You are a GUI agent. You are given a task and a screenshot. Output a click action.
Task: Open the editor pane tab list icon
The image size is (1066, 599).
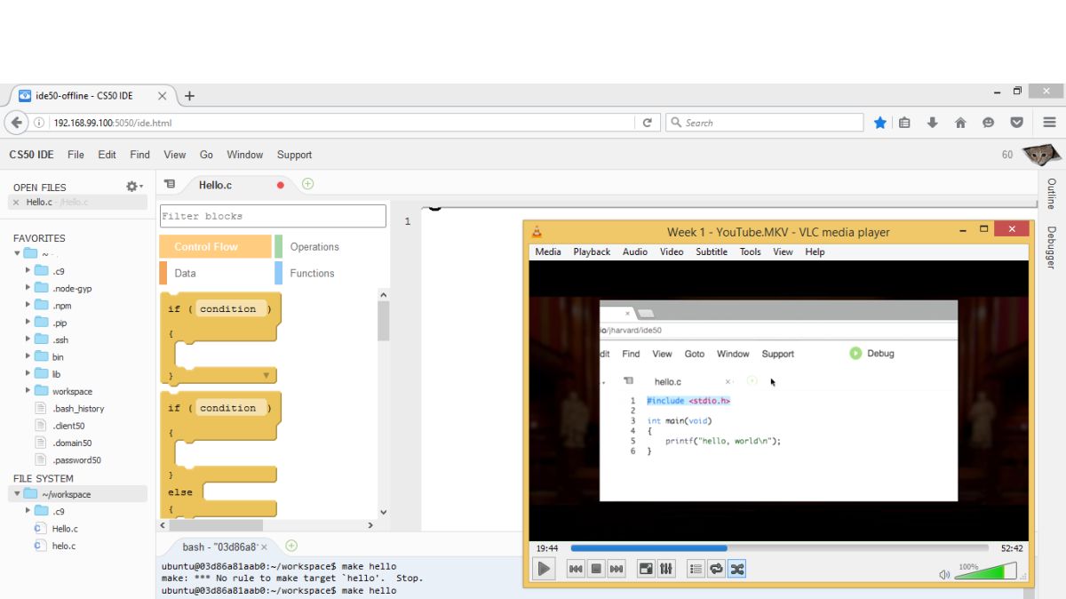click(169, 184)
